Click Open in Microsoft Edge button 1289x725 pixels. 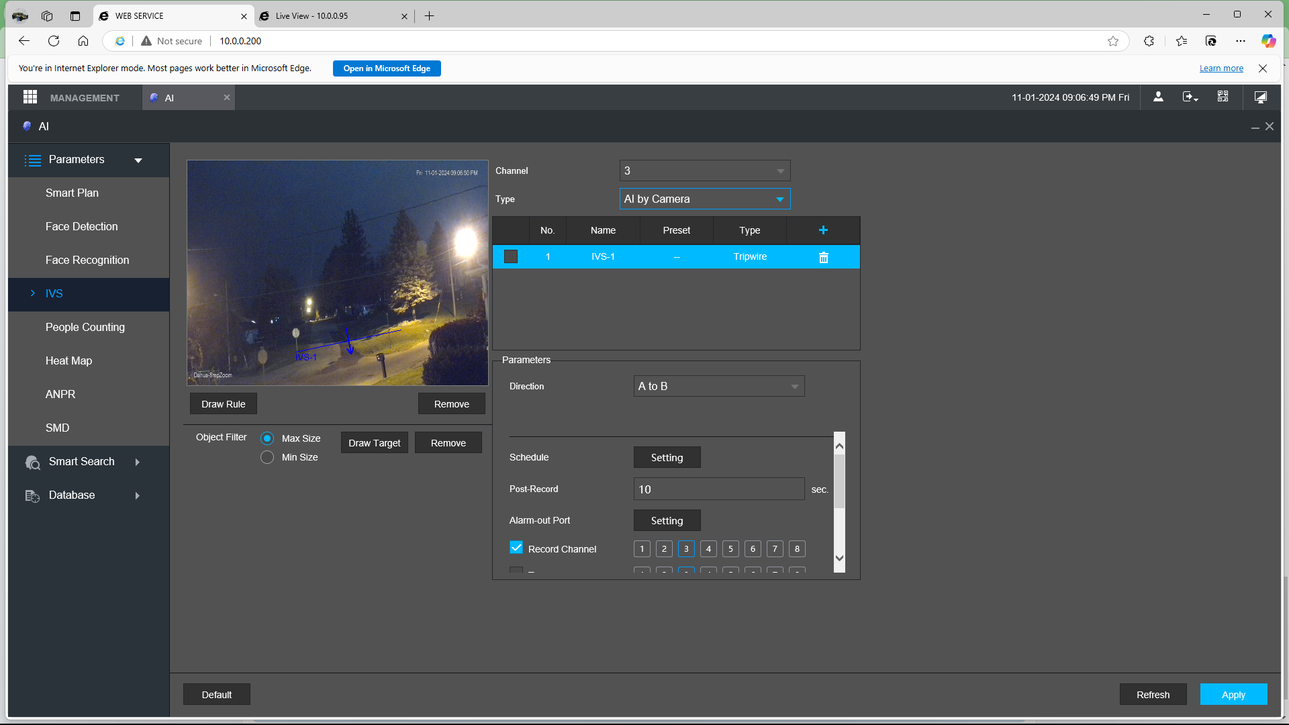click(387, 68)
